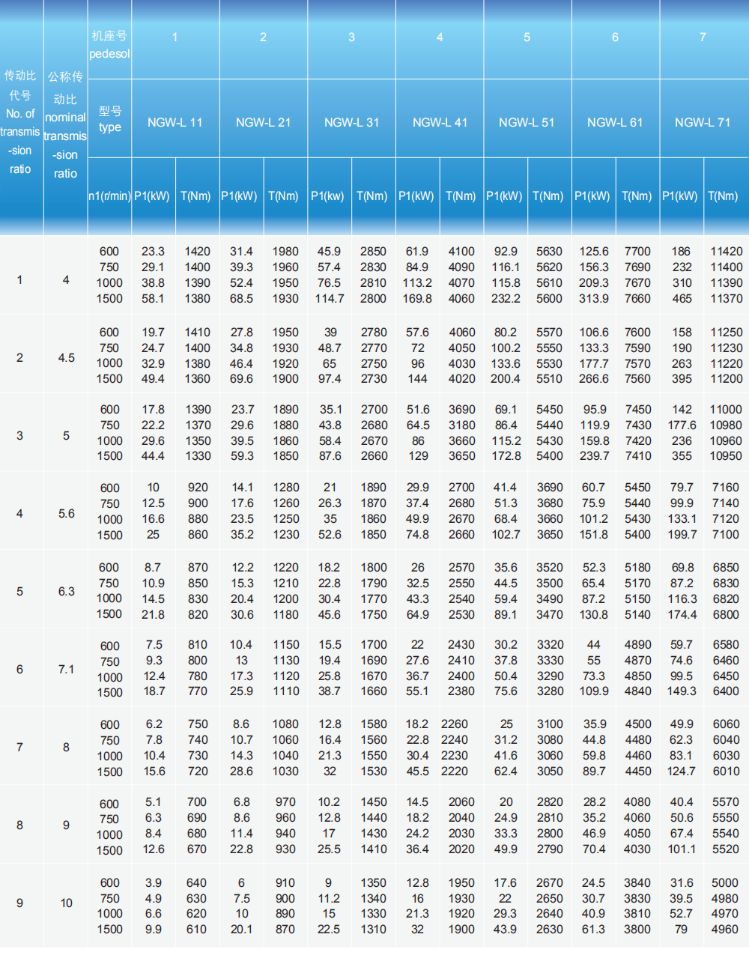Select the NGW-L 21 column header
749x976 pixels.
[263, 122]
